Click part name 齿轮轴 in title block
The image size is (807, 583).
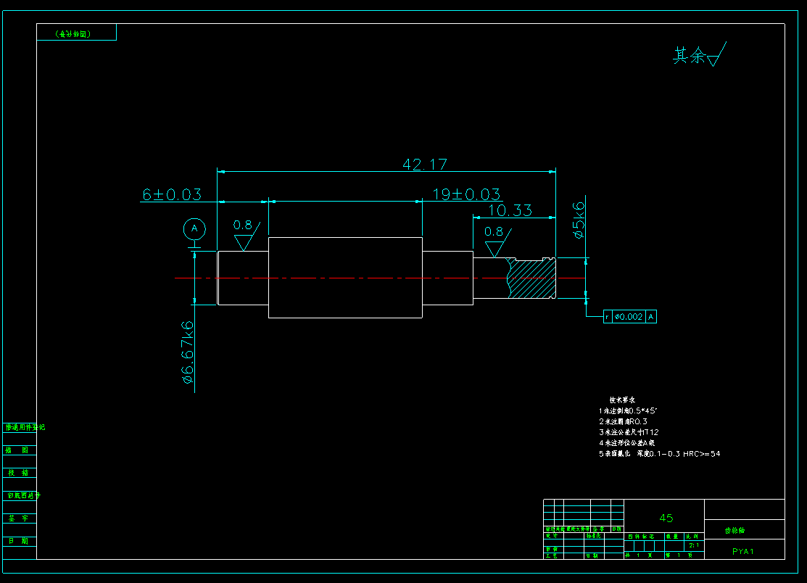[734, 531]
